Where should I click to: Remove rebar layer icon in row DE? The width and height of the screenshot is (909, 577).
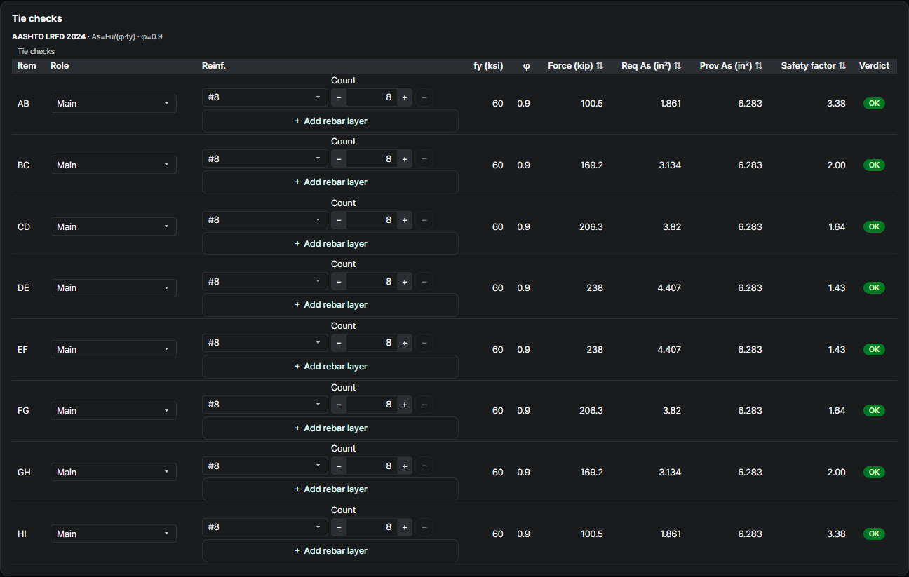pos(424,282)
